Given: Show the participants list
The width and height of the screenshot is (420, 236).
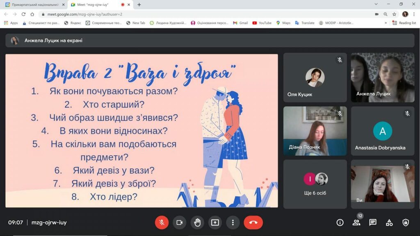Looking at the screenshot, I should (x=356, y=222).
